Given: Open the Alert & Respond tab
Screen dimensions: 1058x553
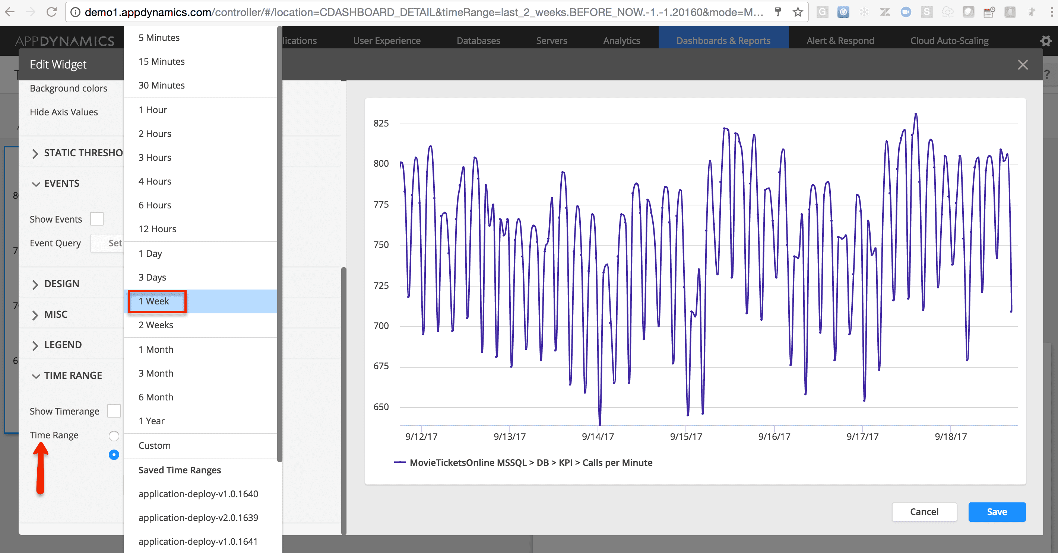Looking at the screenshot, I should 840,41.
